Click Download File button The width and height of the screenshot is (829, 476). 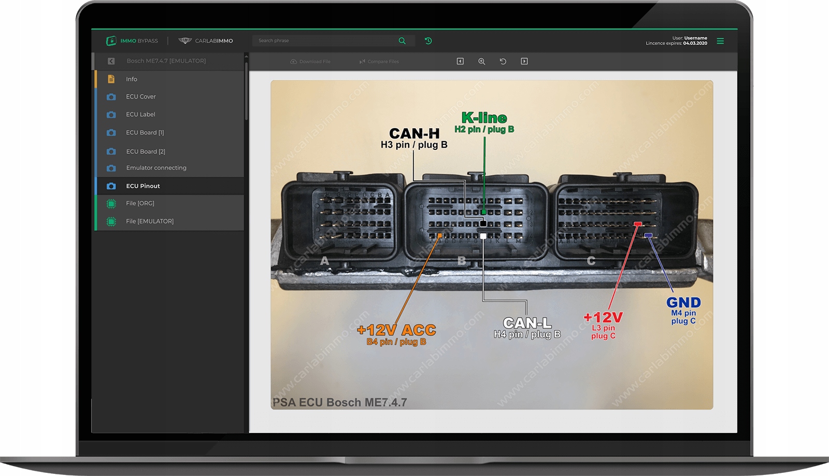310,62
